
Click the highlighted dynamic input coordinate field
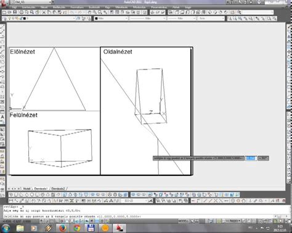[x=251, y=158]
